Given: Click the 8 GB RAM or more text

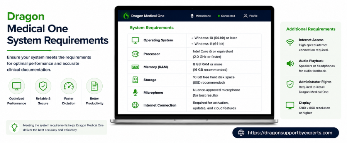Looking at the screenshot, I should [207, 64].
